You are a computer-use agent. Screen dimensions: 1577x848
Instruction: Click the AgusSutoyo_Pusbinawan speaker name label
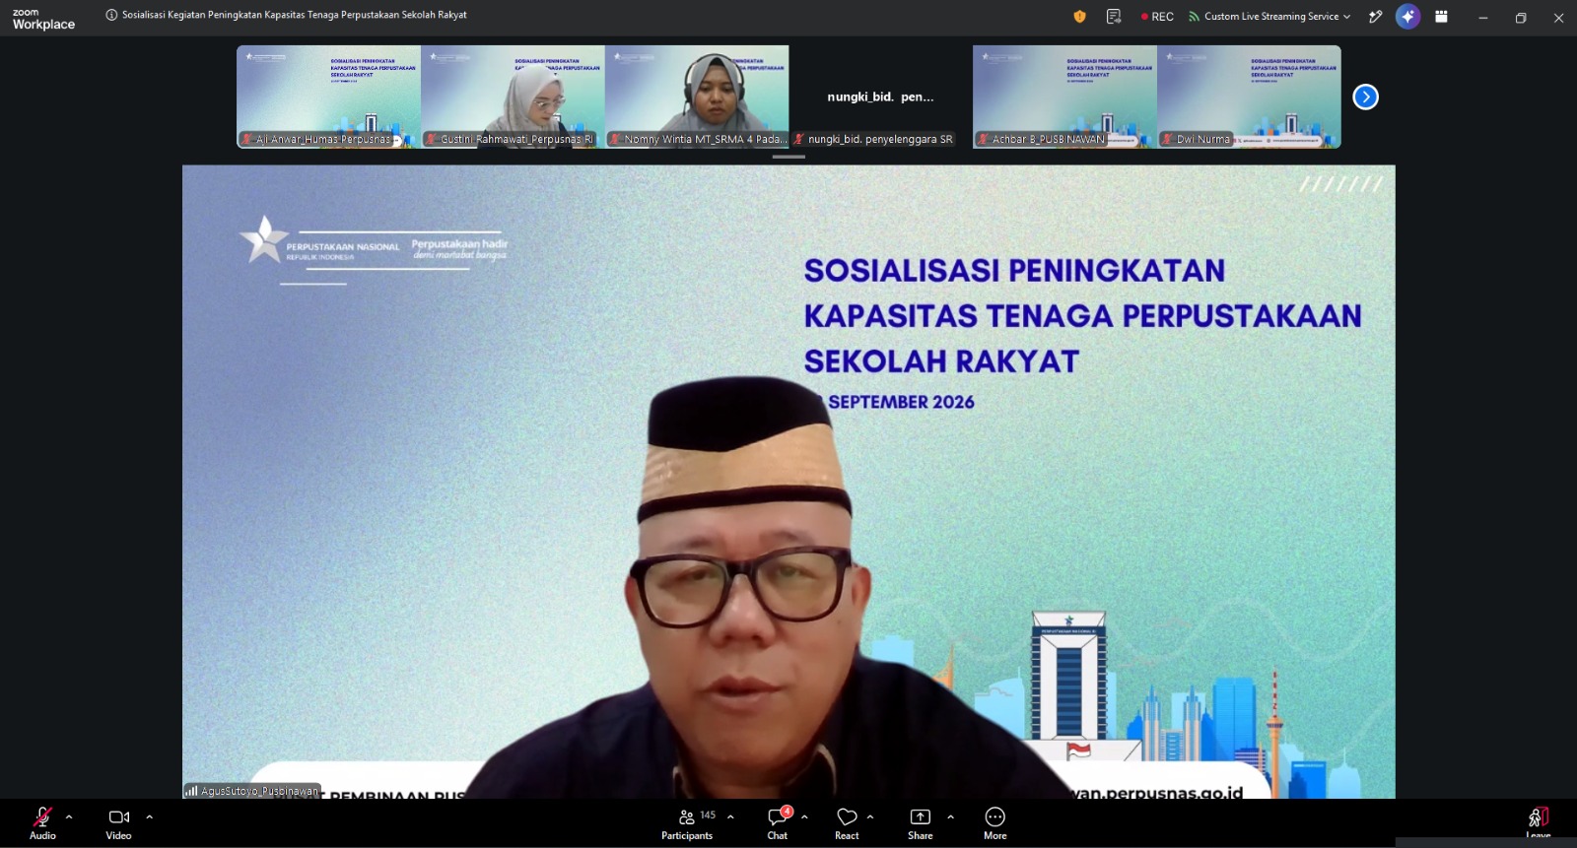point(252,791)
